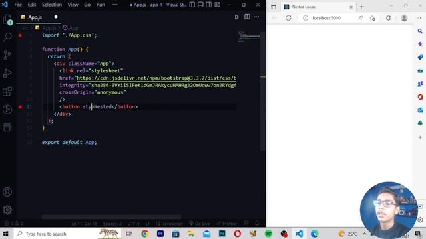Open Source Control view in activity bar
426x239 pixels.
[x=7, y=55]
